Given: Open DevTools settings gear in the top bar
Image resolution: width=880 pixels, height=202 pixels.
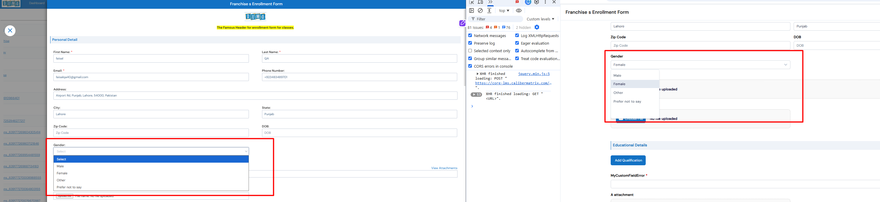Looking at the screenshot, I should (537, 2).
